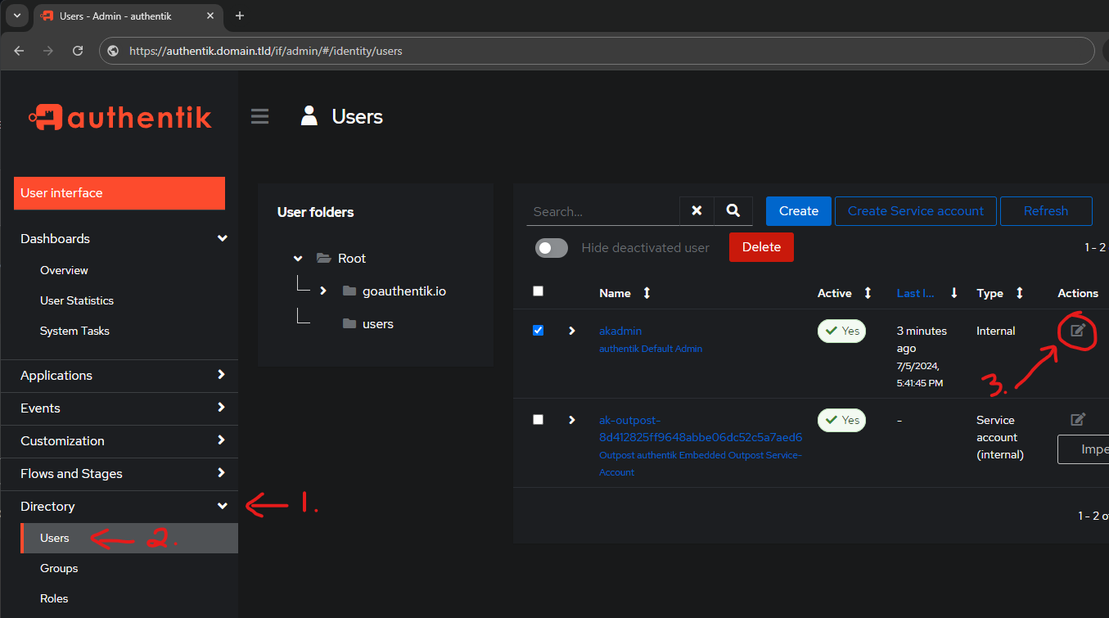Click the '3 minutes ago' last login text
This screenshot has width=1109, height=618.
point(922,340)
